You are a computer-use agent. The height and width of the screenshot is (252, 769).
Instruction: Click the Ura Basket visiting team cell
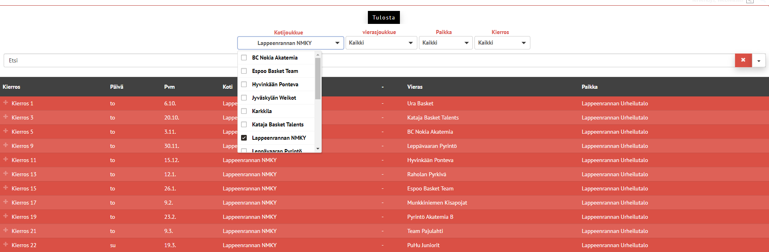tap(420, 103)
